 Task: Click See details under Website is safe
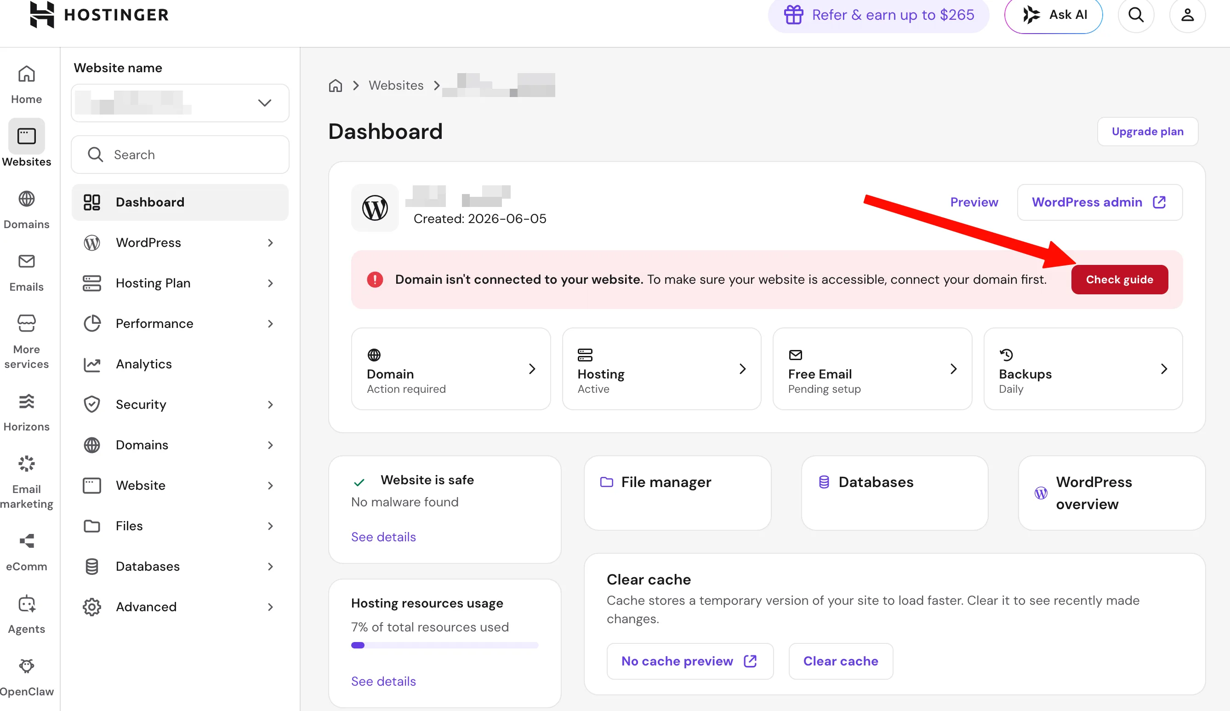click(x=383, y=537)
